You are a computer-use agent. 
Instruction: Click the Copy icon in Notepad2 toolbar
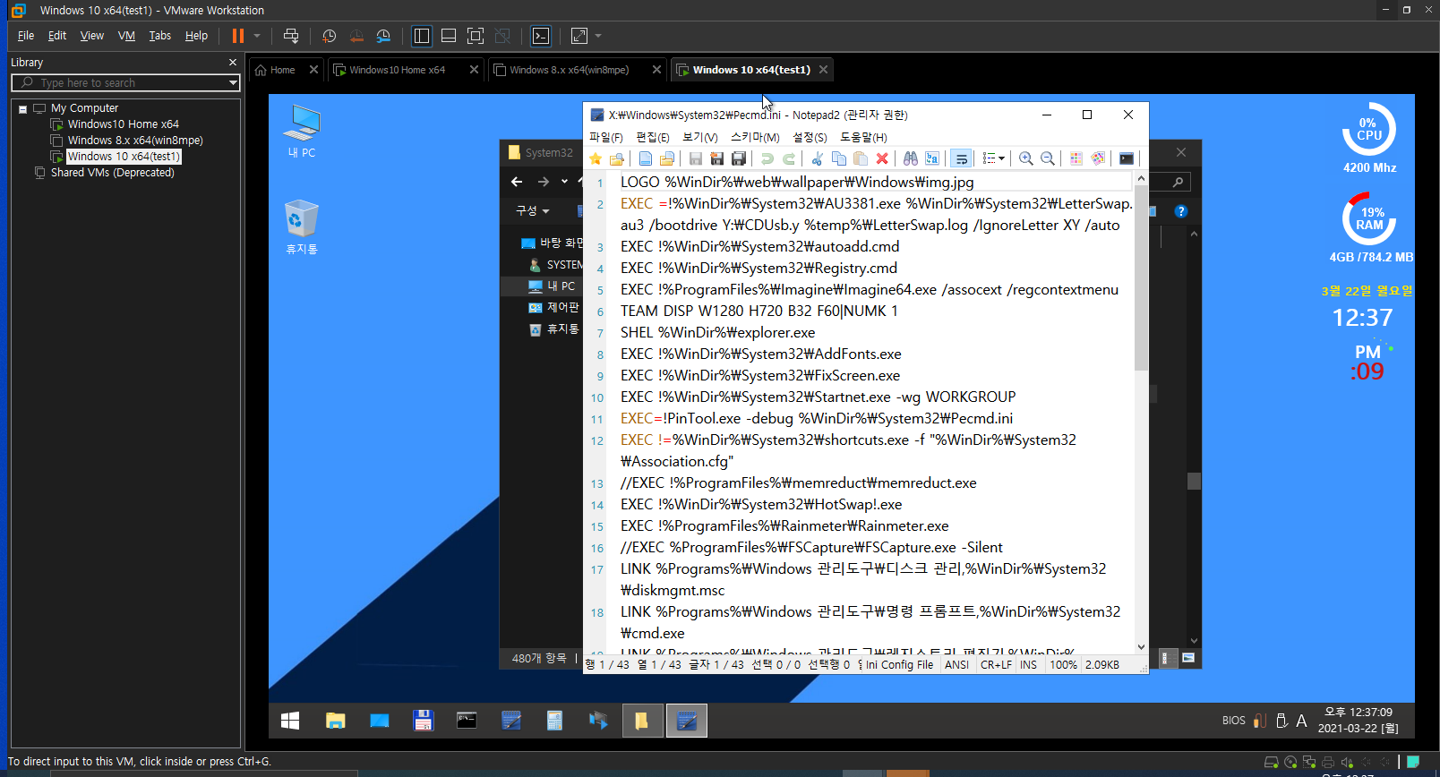tap(839, 158)
